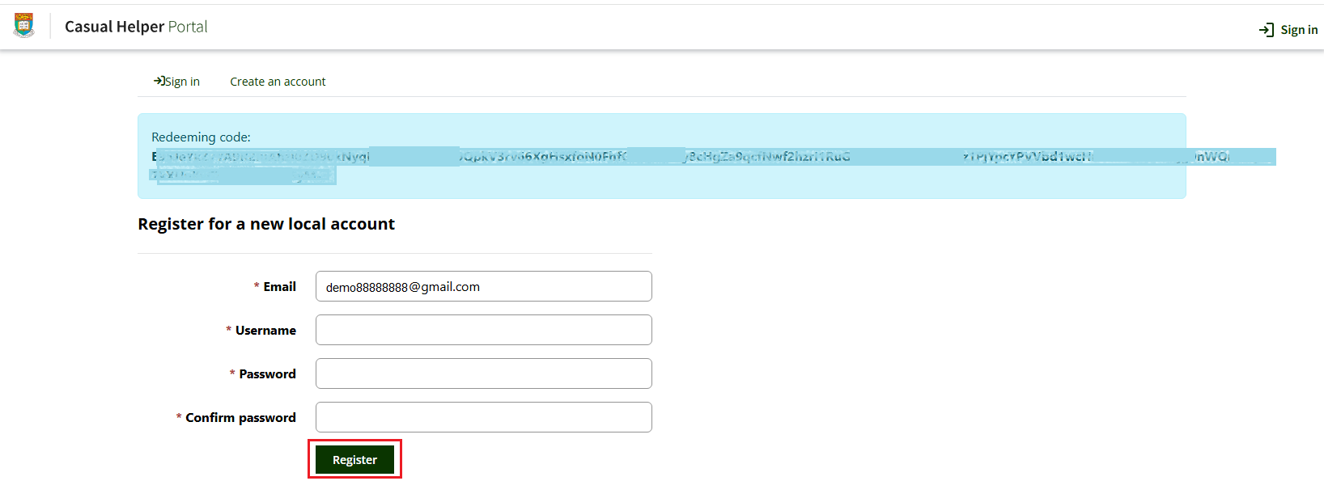Click the Confirm password input box
The height and width of the screenshot is (481, 1324).
(483, 417)
